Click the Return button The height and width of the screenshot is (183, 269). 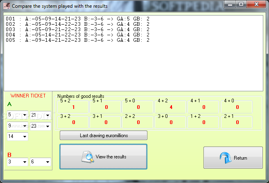[x=233, y=158]
